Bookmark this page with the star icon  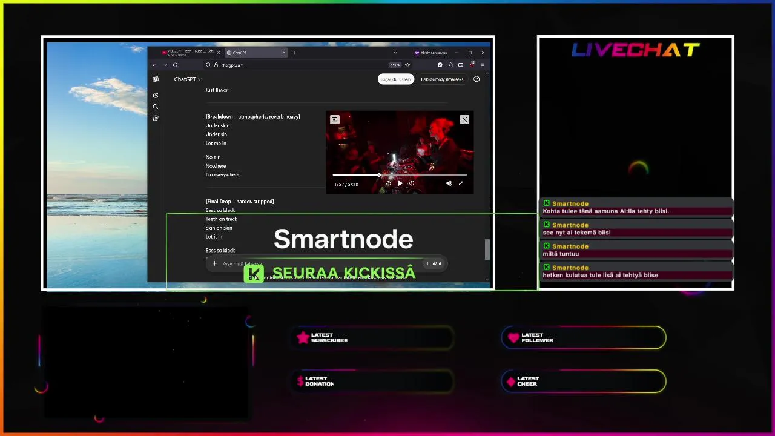click(x=407, y=65)
